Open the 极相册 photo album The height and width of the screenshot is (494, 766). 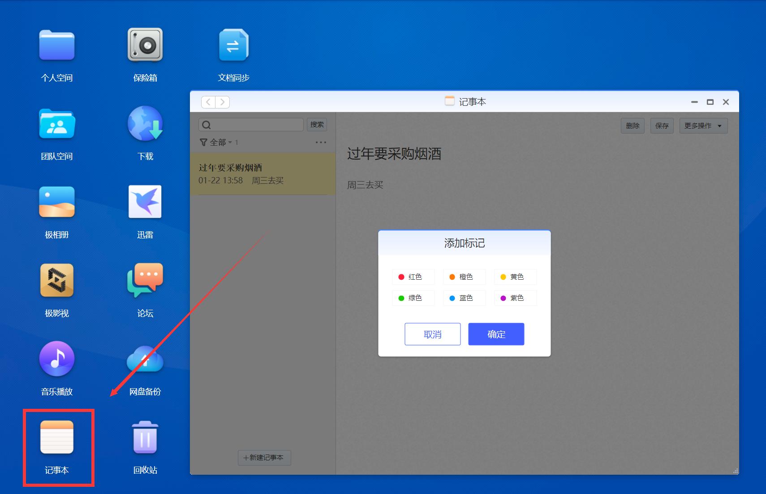[56, 202]
